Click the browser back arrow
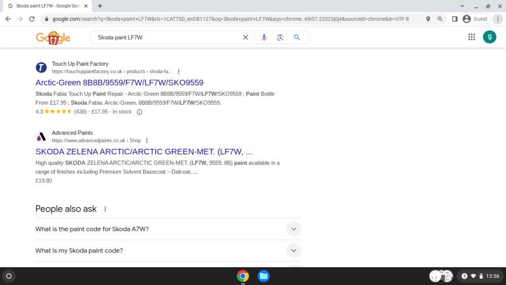Viewport: 506px width, 285px height. coord(8,19)
